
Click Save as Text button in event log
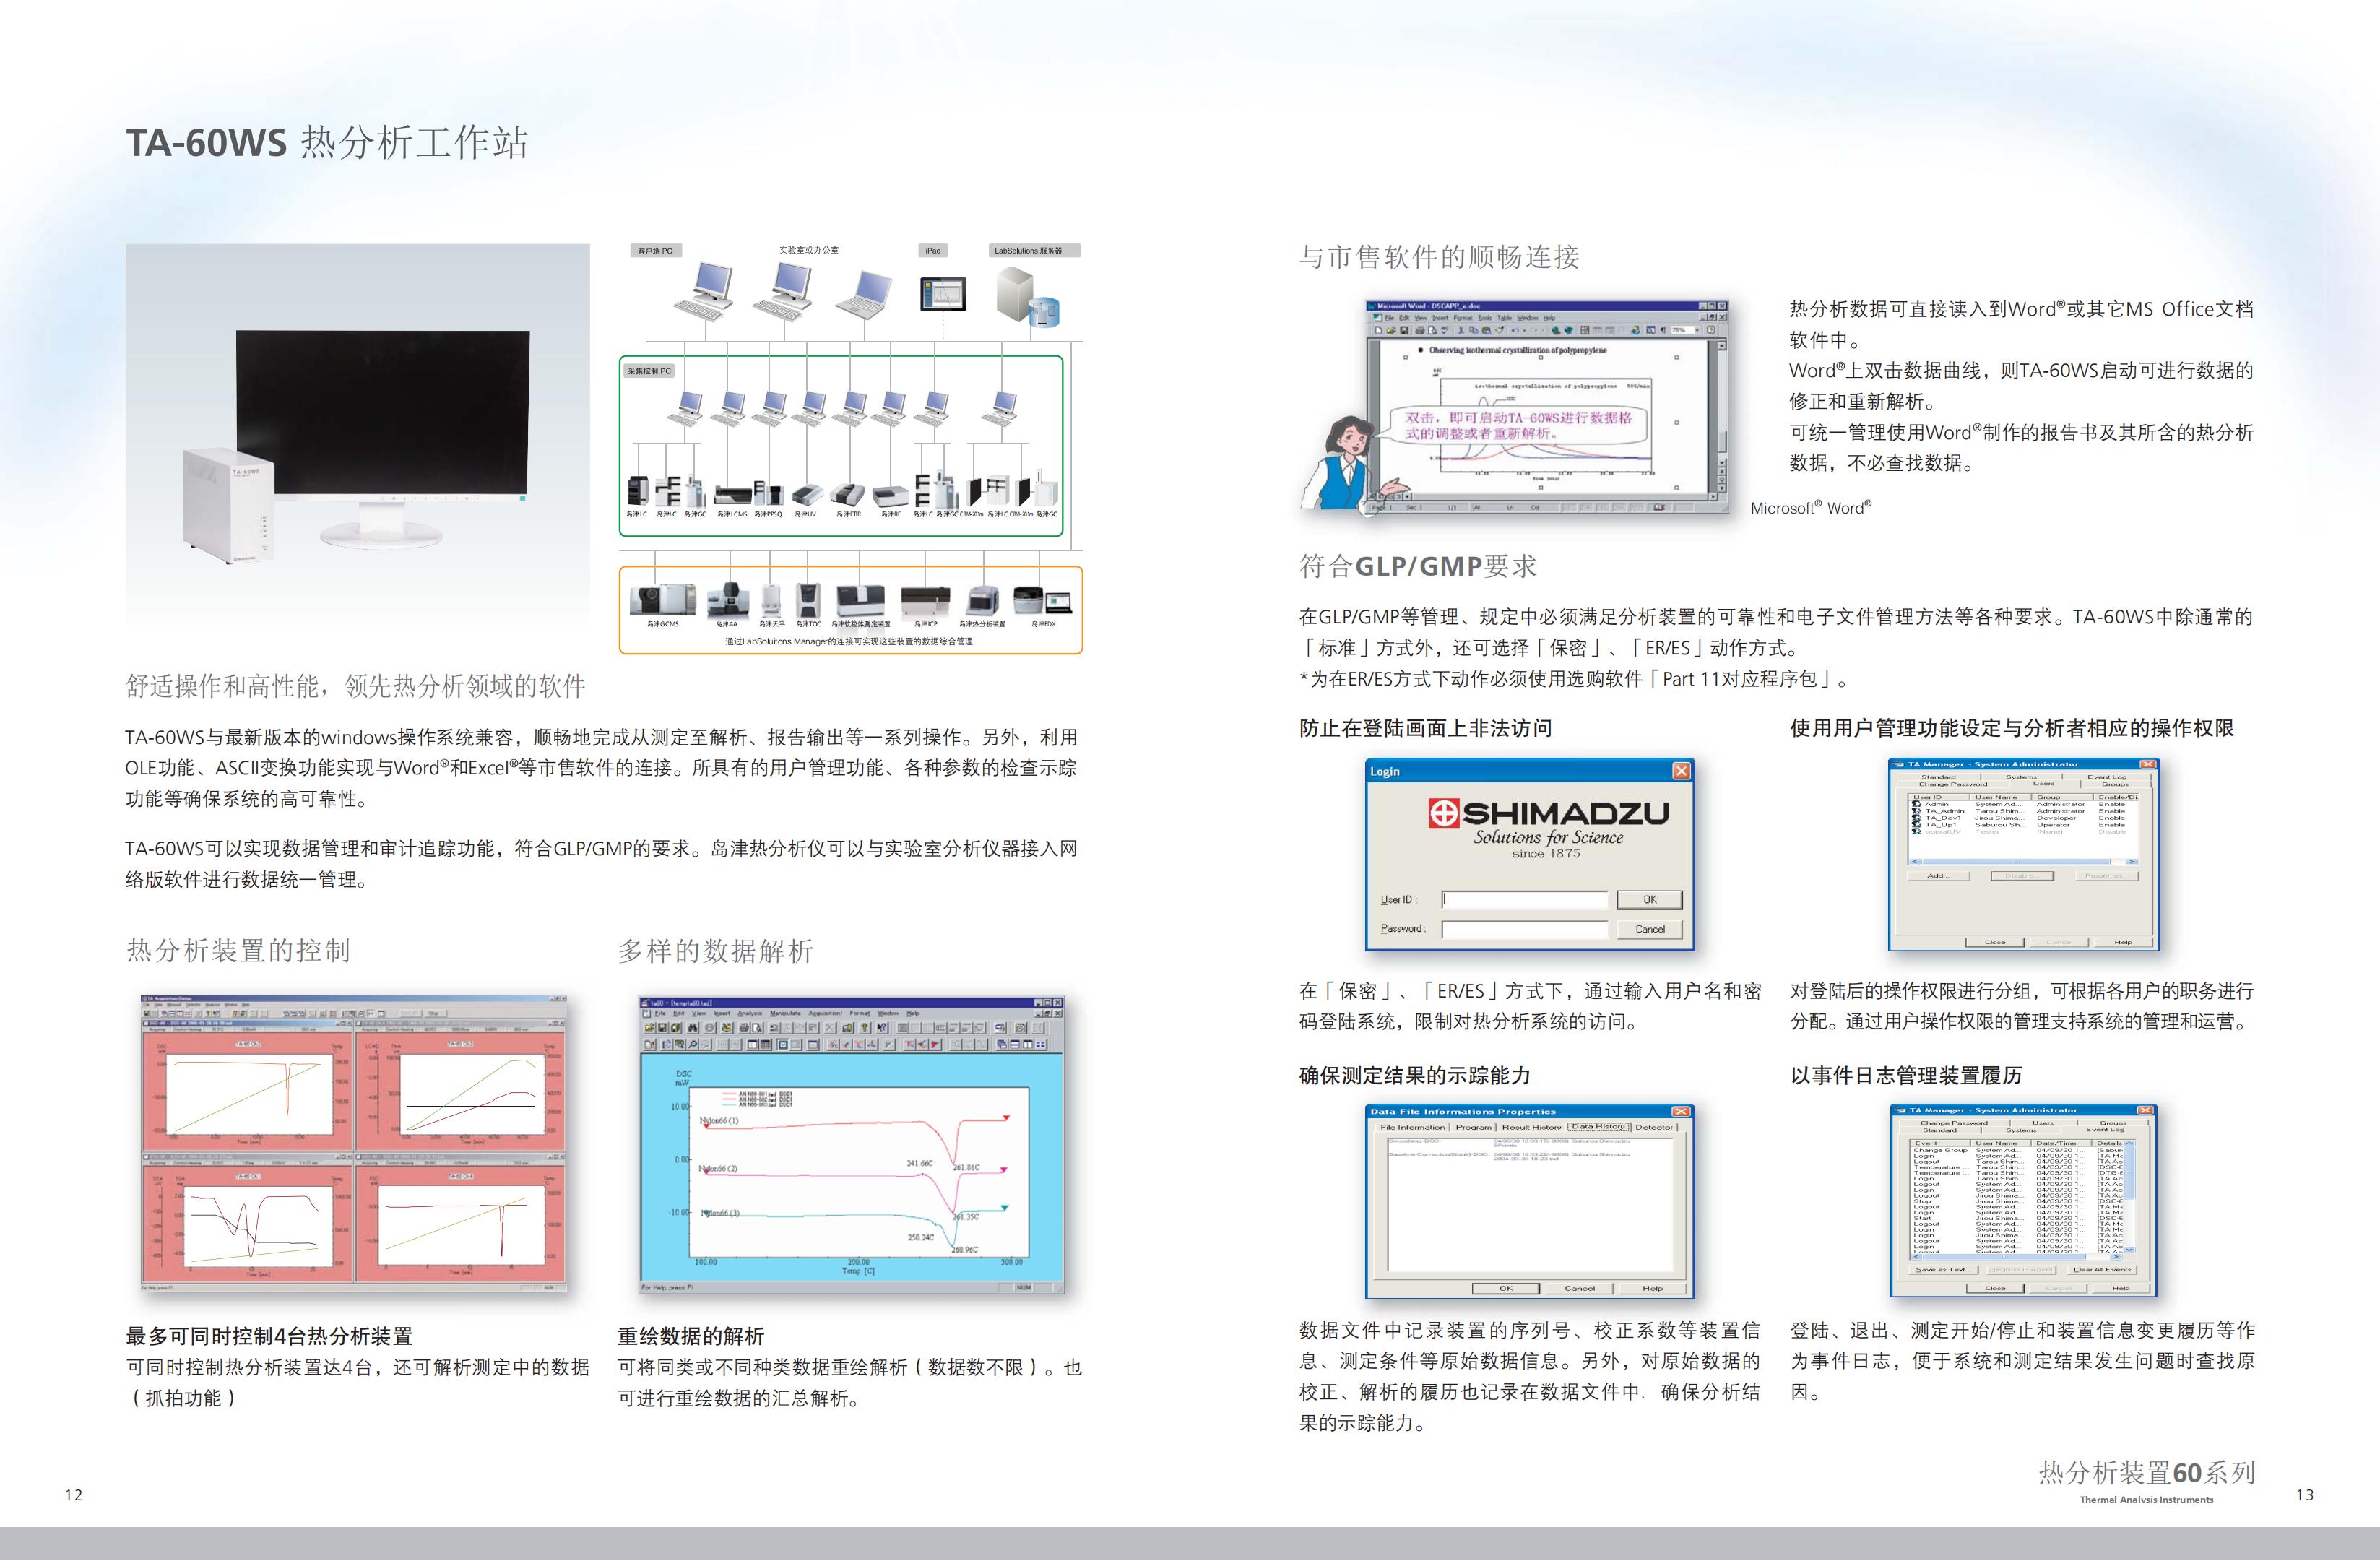tap(1944, 1270)
